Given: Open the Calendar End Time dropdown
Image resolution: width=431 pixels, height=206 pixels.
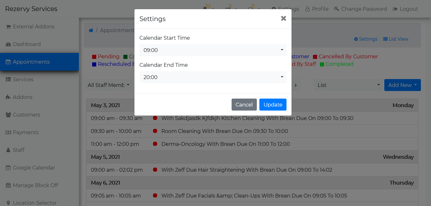Looking at the screenshot, I should 213,77.
